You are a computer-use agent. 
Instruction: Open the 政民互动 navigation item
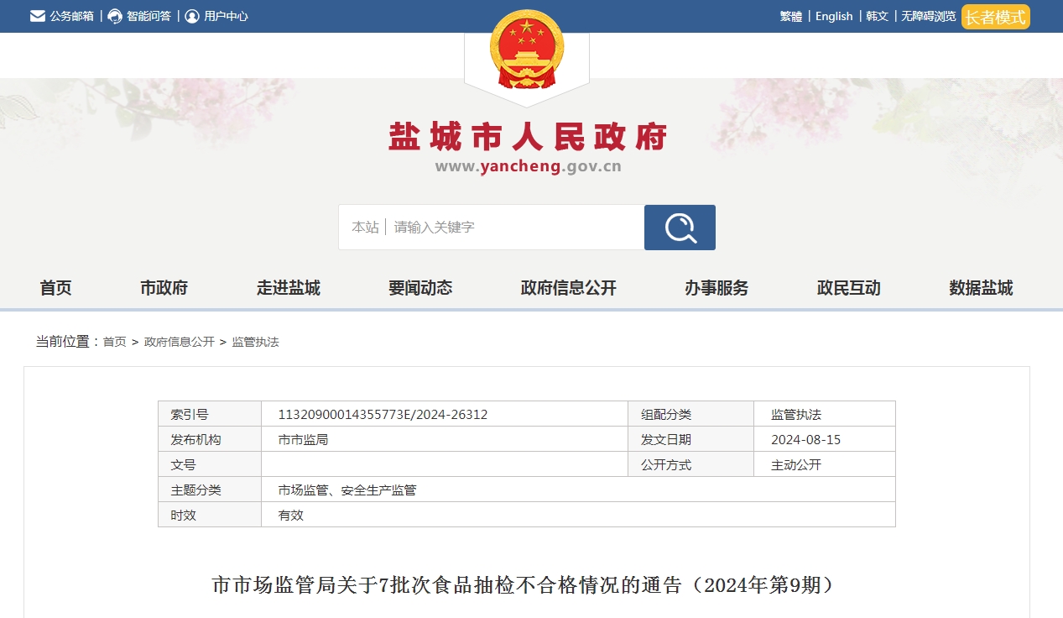pos(849,288)
